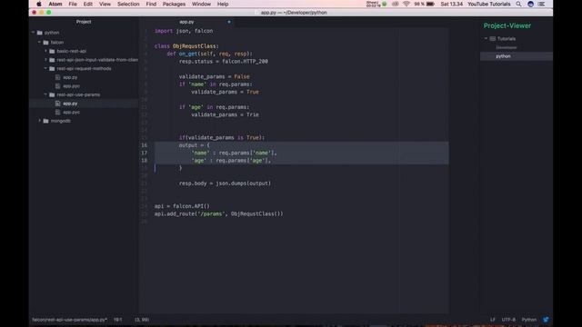Click file icon of selected app.py in rest-api-use-params

pos(58,104)
